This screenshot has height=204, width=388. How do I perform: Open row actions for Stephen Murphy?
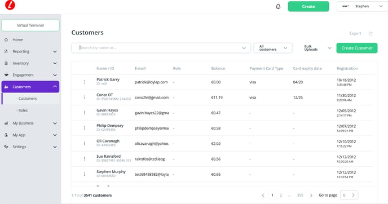tap(85, 174)
